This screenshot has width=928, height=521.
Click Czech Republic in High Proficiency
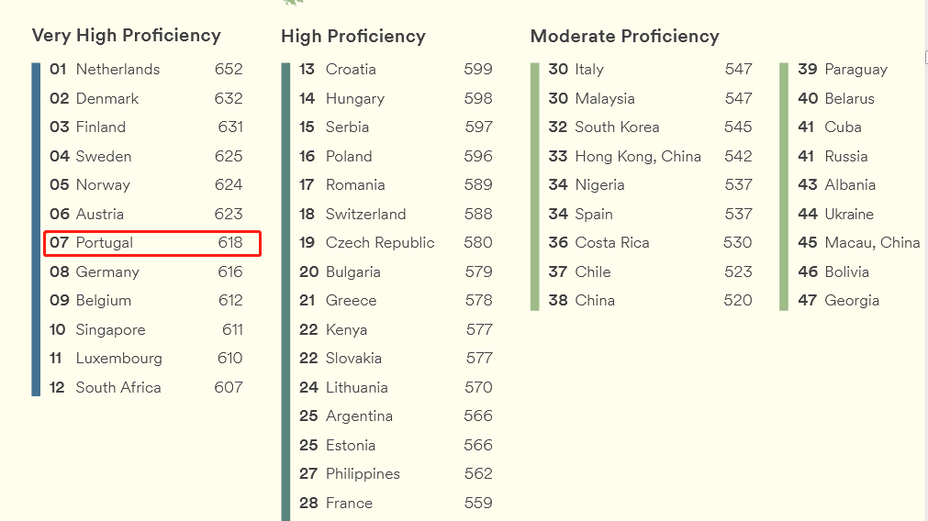click(380, 243)
